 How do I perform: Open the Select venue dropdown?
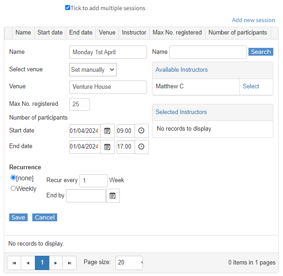point(93,70)
